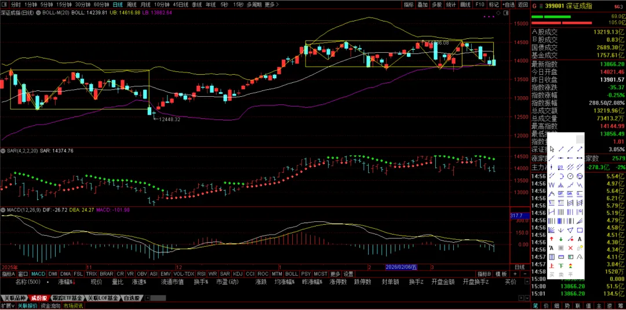Select the rectangle drawing tool
This screenshot has height=310, width=626.
click(580, 230)
